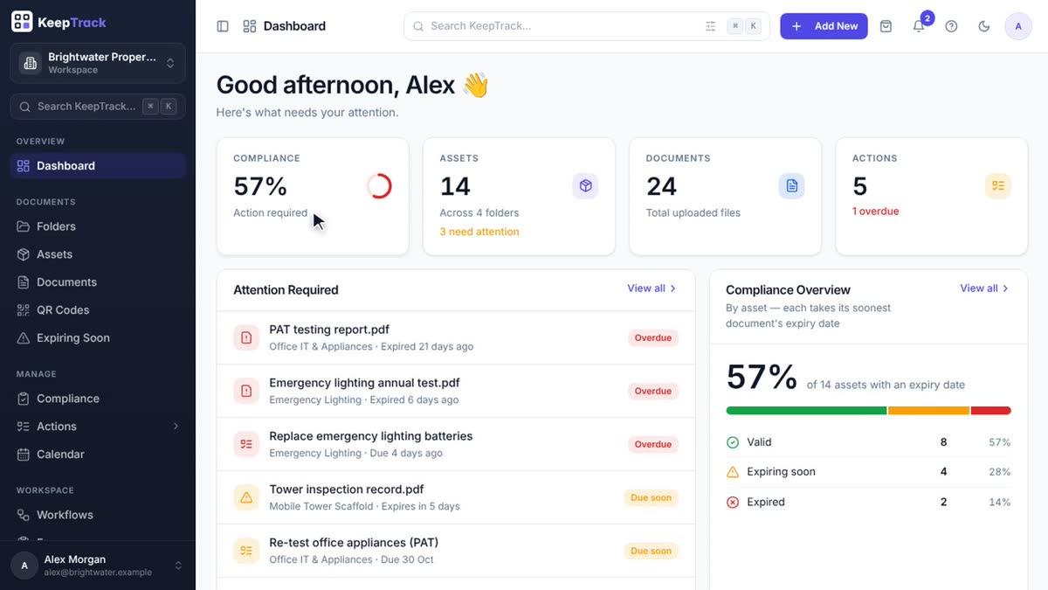
Task: Click the Emergency lighting annual test icon
Action: pos(246,391)
